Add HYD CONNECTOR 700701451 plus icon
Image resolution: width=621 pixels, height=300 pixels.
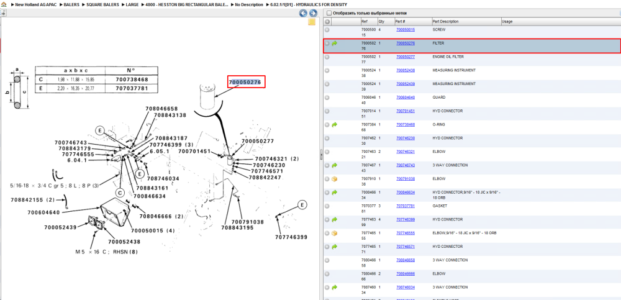pos(327,111)
